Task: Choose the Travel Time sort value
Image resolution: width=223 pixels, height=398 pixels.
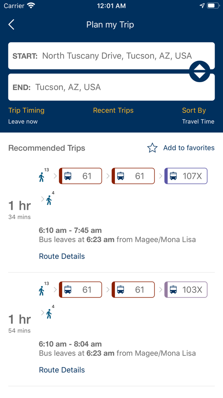Action: click(198, 121)
